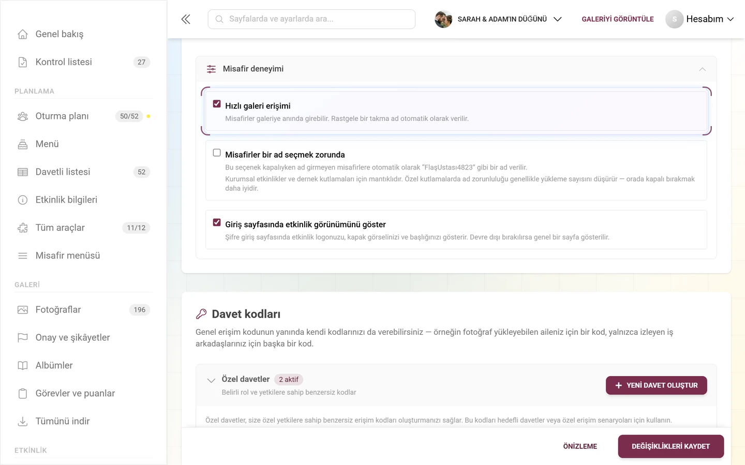Click Yeni Davet Oluştur button
The height and width of the screenshot is (465, 745).
(x=657, y=385)
